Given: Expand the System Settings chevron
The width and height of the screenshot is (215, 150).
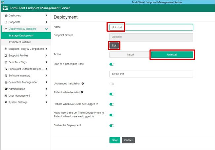Looking at the screenshot, I should tap(46, 103).
